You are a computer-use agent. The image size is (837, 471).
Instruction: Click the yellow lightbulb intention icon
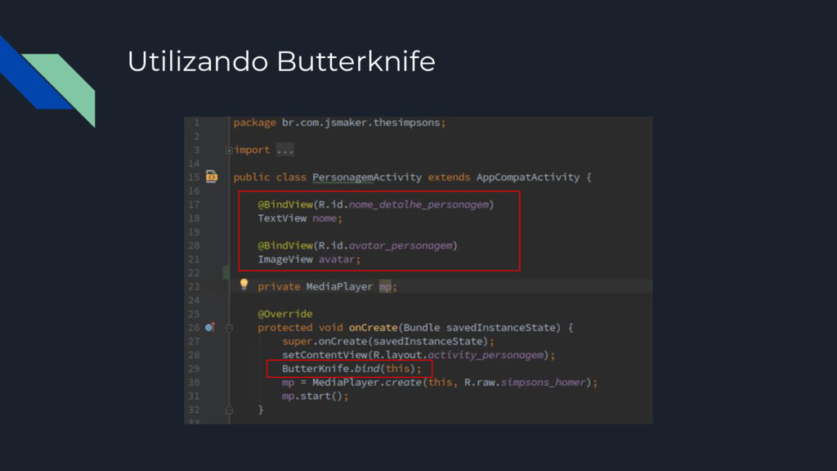244,284
